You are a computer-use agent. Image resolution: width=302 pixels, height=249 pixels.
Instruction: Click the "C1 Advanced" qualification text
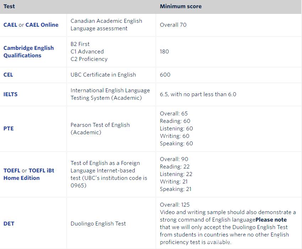[87, 52]
